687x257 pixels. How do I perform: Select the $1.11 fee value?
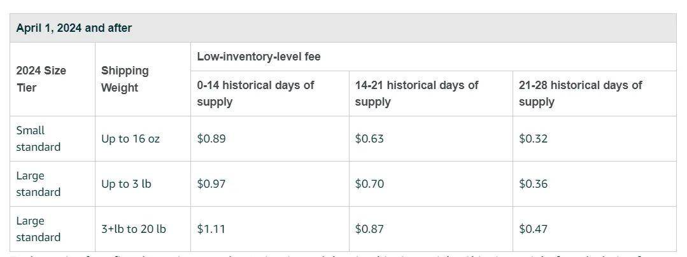coord(211,229)
